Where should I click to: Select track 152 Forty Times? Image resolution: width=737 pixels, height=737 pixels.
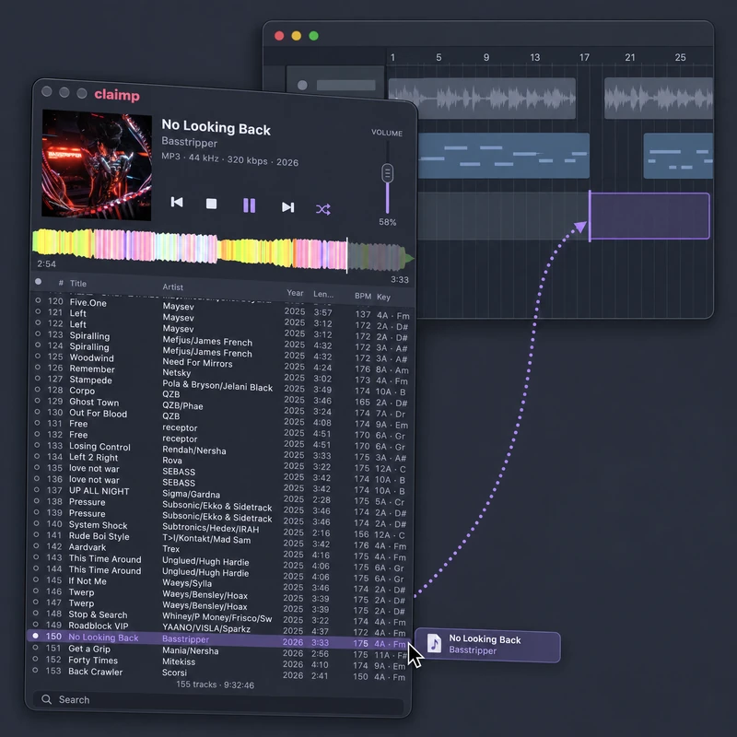coord(218,661)
